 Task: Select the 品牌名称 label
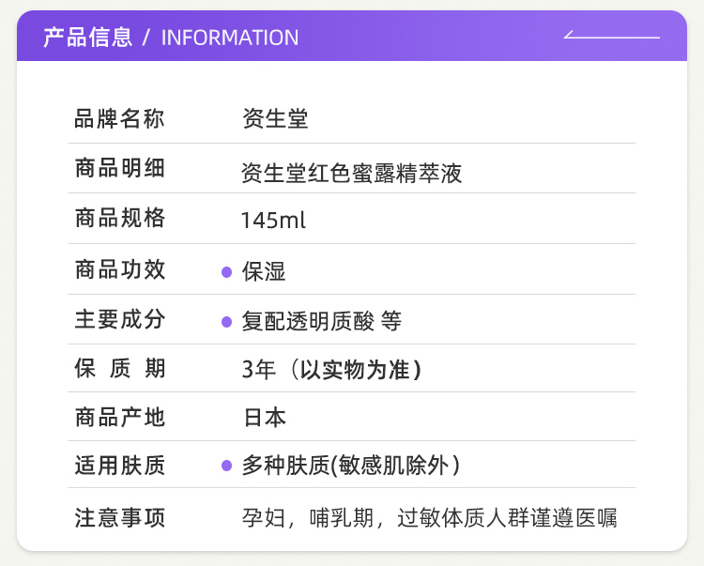[119, 119]
